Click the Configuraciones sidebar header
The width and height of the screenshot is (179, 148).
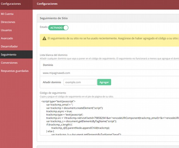coord(11,4)
